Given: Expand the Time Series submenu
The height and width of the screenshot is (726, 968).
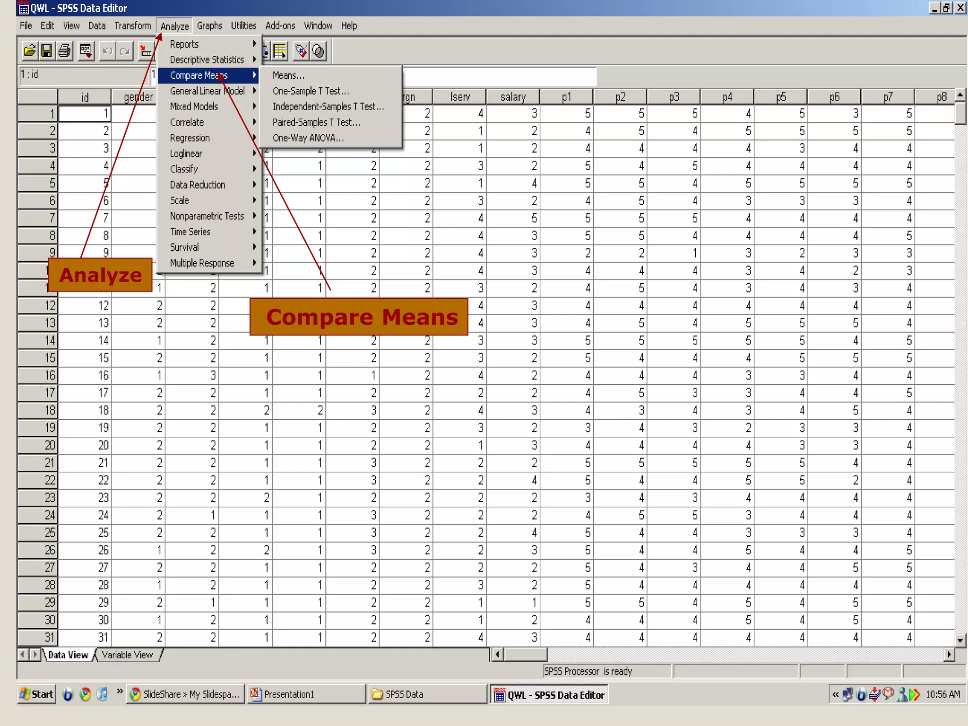Looking at the screenshot, I should [x=209, y=232].
